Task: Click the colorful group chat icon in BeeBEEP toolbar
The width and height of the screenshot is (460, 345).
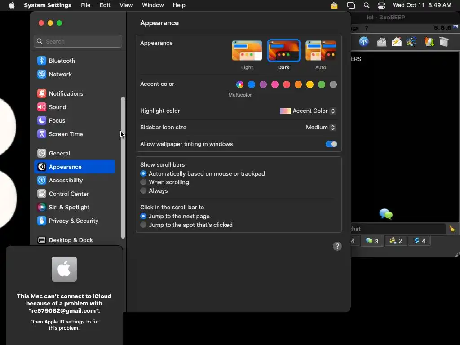Action: 411,42
